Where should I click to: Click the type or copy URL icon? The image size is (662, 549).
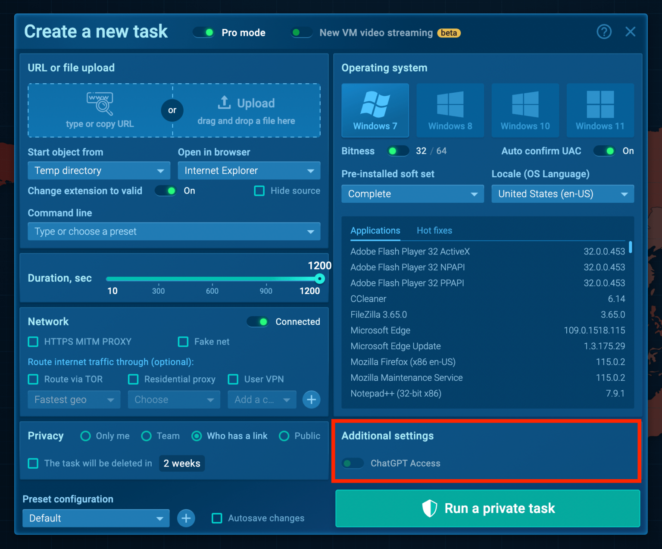coord(100,104)
